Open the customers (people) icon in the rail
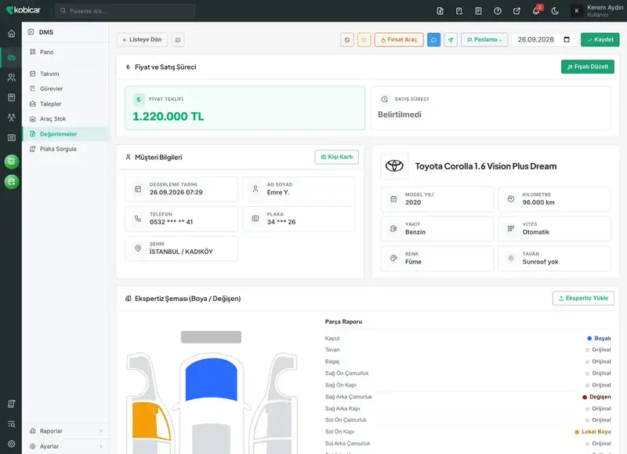The width and height of the screenshot is (627, 454). 12,78
